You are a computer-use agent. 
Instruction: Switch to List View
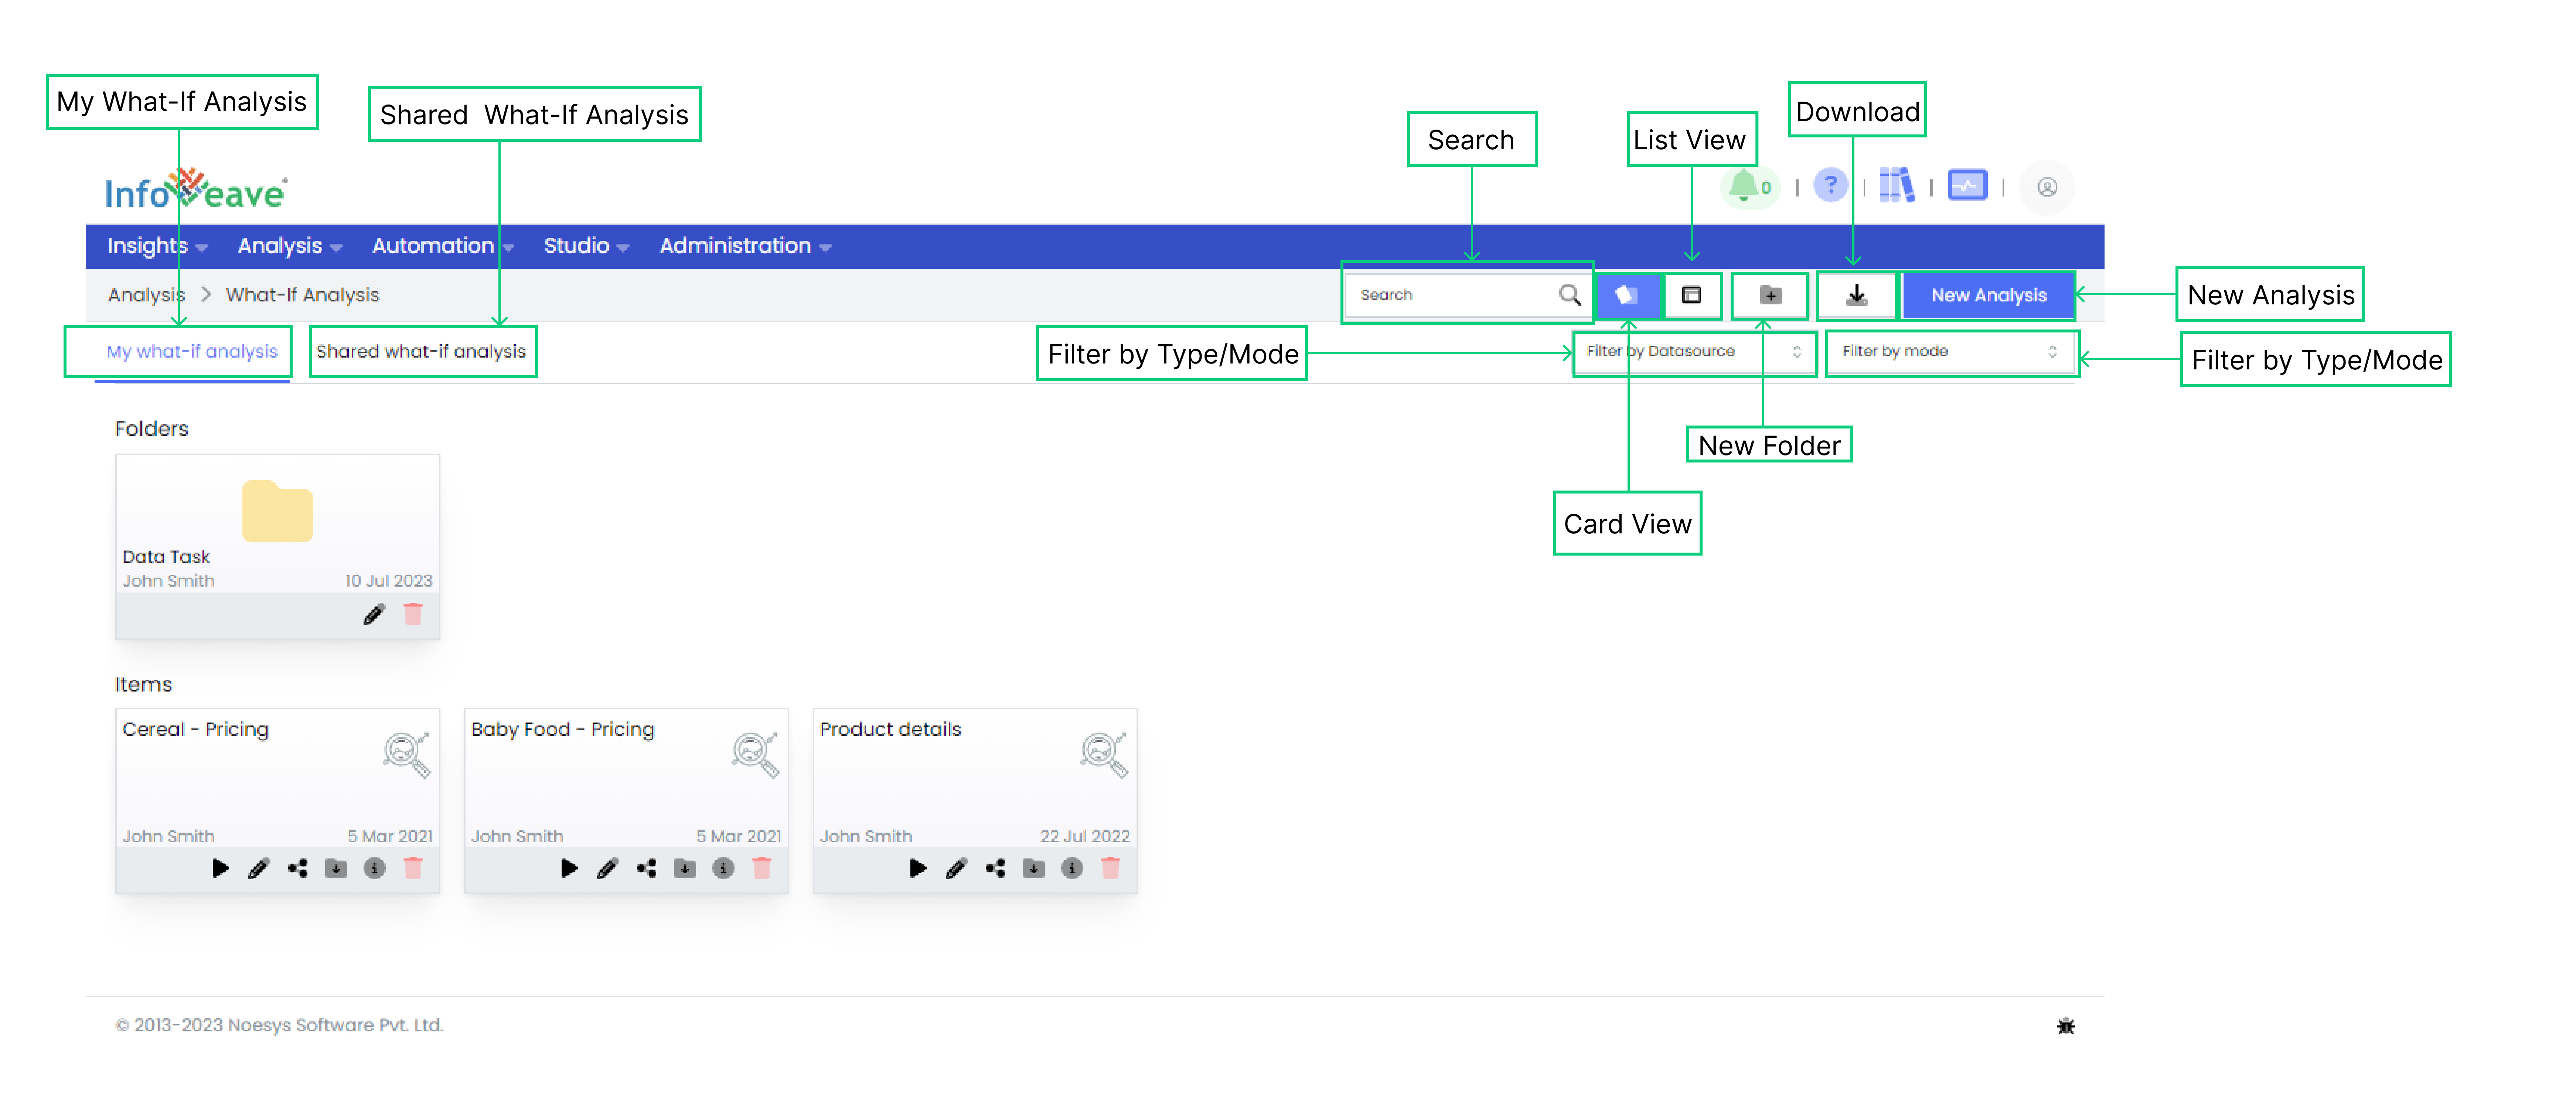click(x=1692, y=295)
